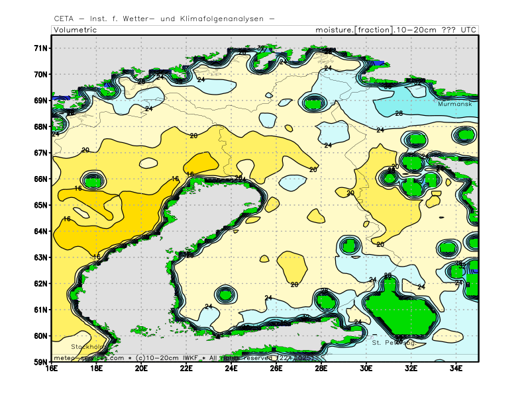530x397 pixels.
Task: Click the meteo-services.com copyright footer text
Action: click(184, 358)
